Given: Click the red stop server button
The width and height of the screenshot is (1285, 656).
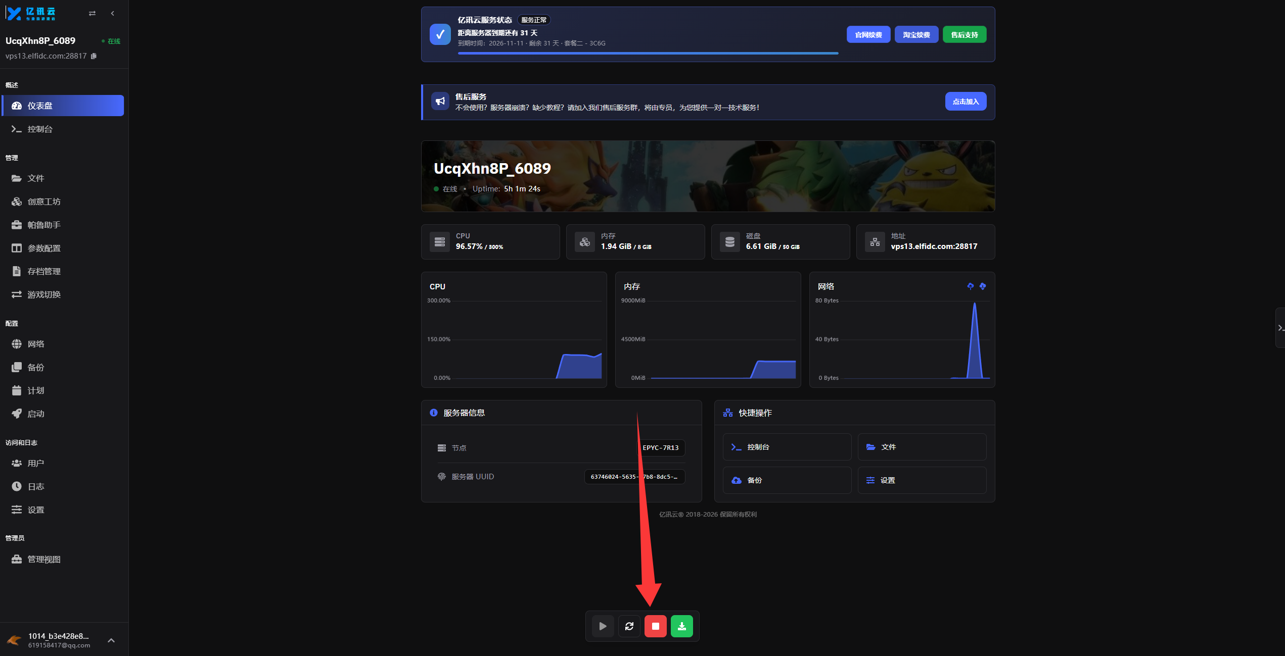Looking at the screenshot, I should click(x=655, y=626).
